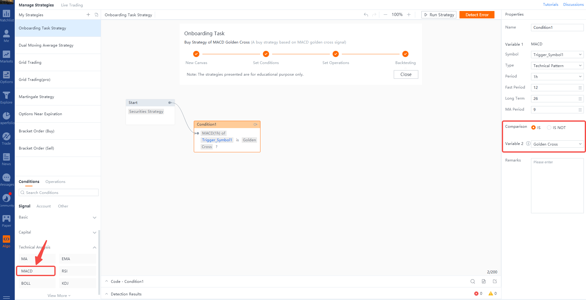Close the Onboarding Task panel
The width and height of the screenshot is (586, 300).
coord(406,74)
